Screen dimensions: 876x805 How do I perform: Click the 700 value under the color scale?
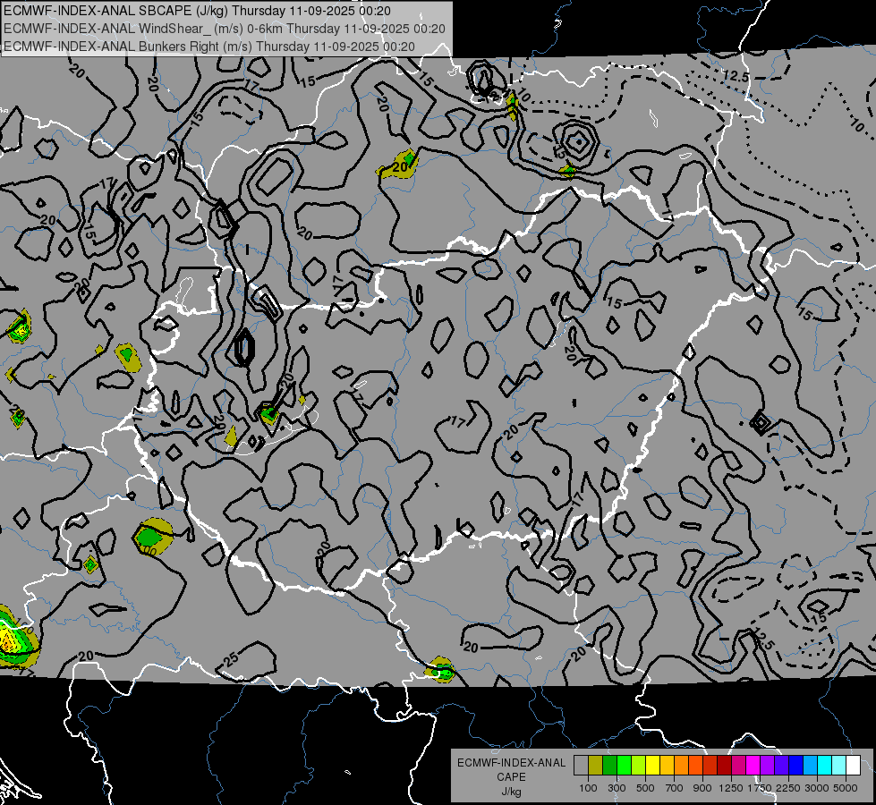click(675, 788)
